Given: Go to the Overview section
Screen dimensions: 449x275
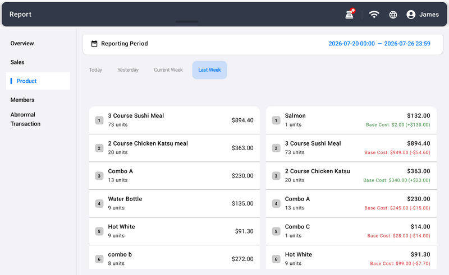Looking at the screenshot, I should click(x=22, y=44).
